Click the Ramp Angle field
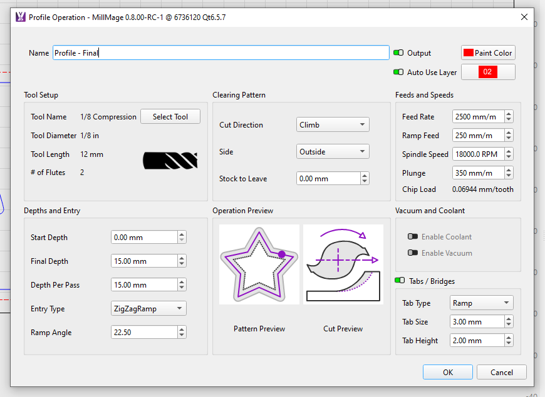The image size is (545, 397). point(144,332)
